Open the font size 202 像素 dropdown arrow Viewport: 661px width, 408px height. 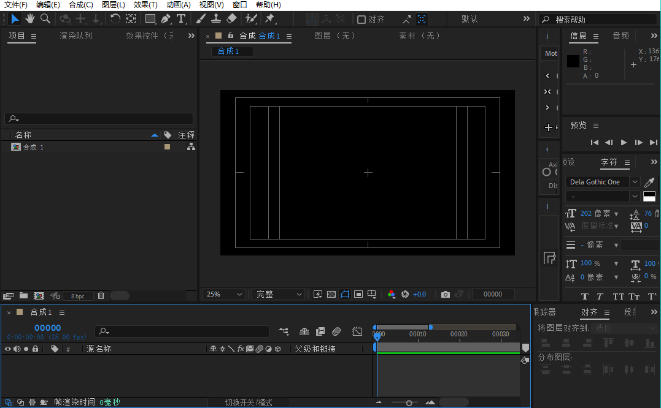click(x=616, y=214)
